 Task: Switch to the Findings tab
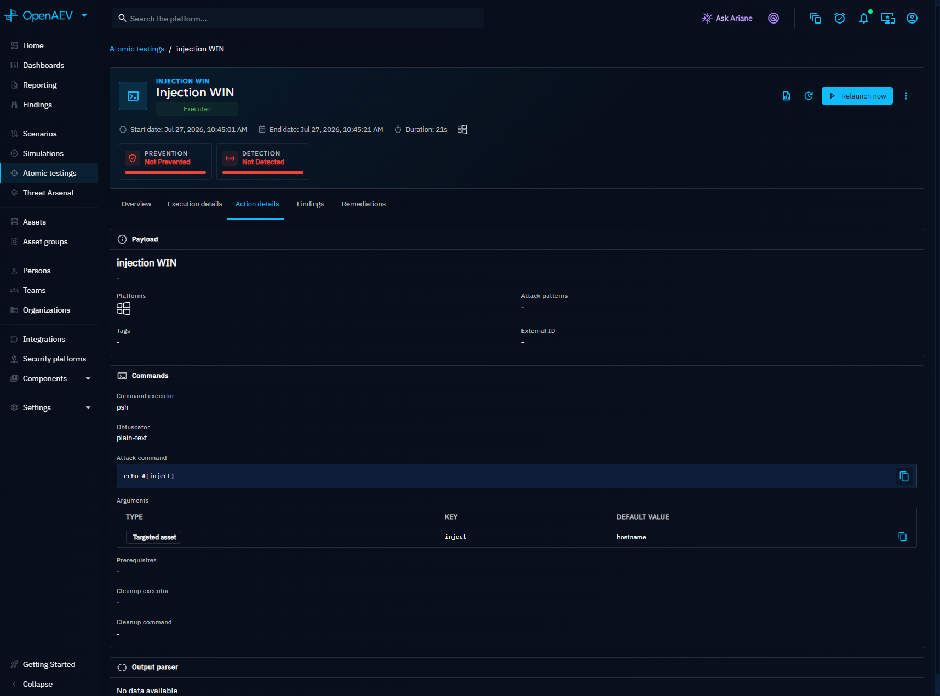311,204
